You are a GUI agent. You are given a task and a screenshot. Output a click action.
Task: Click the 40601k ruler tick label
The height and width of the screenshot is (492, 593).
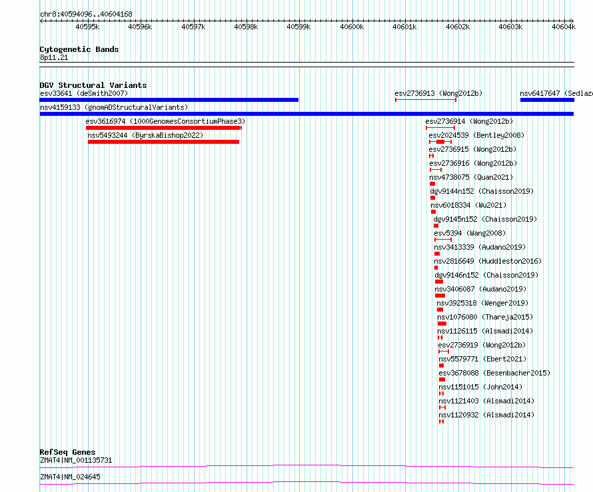click(x=404, y=27)
